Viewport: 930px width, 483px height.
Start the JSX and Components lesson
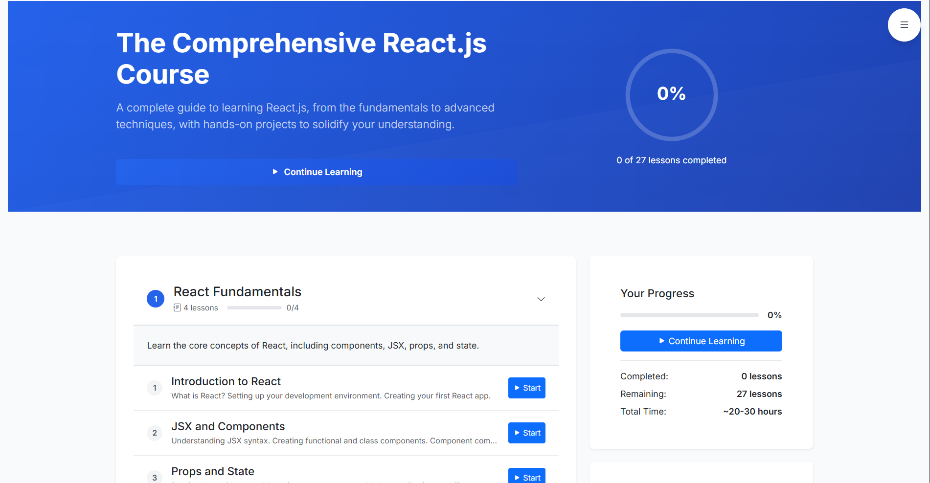527,433
